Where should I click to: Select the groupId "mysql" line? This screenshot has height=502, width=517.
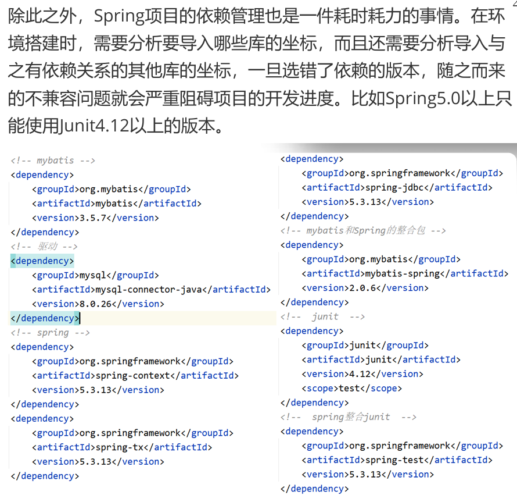pos(95,275)
